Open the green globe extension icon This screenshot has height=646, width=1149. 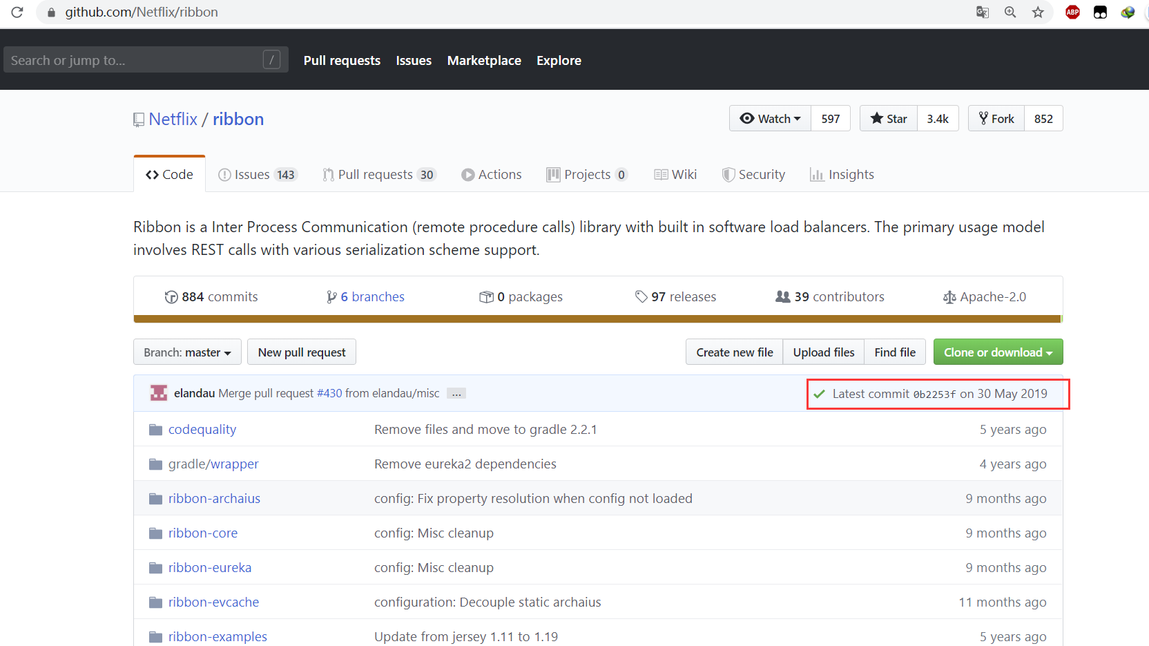tap(1128, 12)
